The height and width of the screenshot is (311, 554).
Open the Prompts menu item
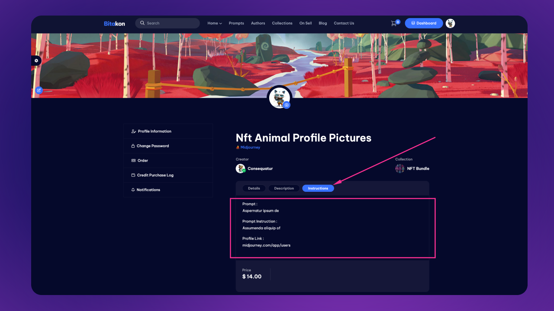pos(236,23)
